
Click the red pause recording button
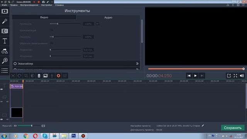point(34,2)
